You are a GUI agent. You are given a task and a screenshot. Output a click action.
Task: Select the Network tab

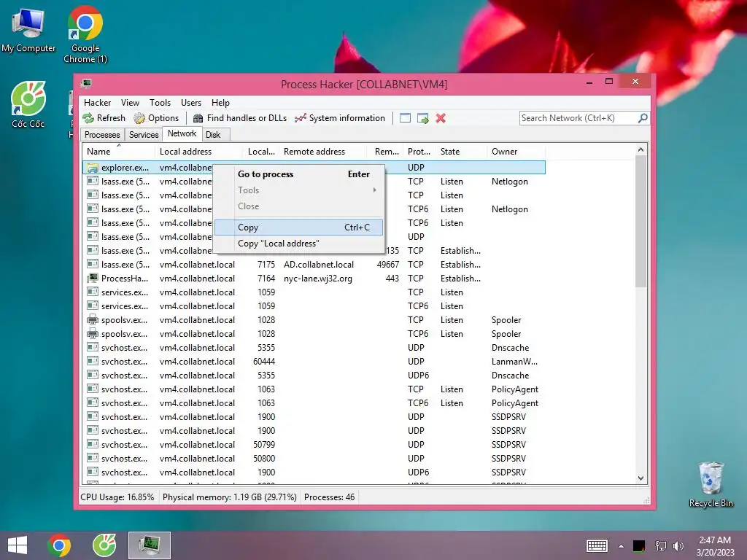coord(182,134)
